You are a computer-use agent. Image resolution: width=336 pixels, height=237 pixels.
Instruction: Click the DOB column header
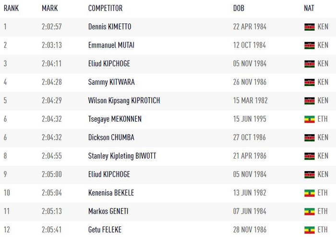click(239, 8)
